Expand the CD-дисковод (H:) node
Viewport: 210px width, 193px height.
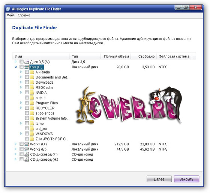(15, 159)
